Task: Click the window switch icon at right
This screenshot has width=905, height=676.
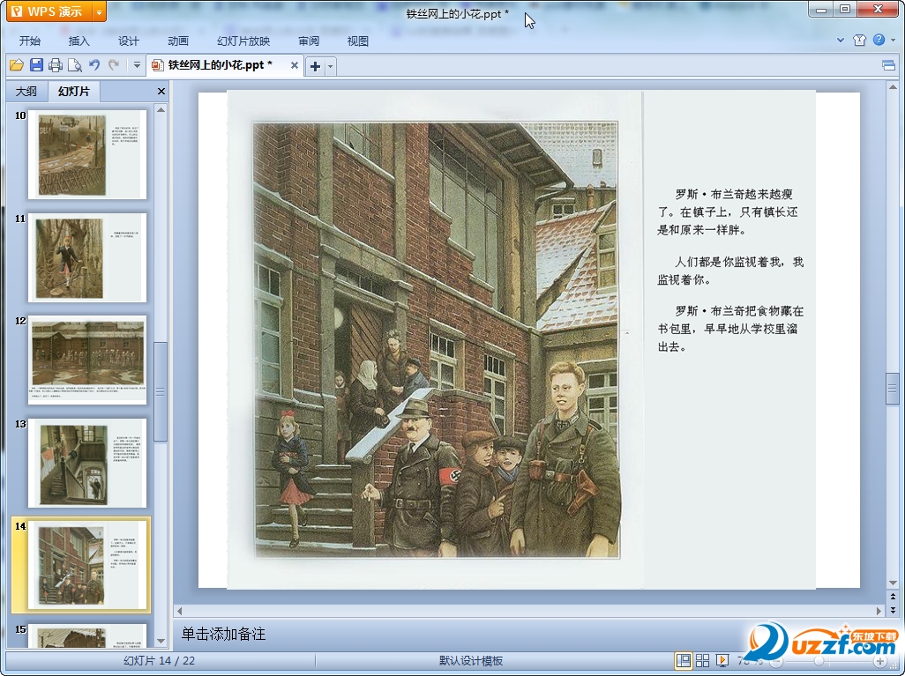Action: point(889,65)
